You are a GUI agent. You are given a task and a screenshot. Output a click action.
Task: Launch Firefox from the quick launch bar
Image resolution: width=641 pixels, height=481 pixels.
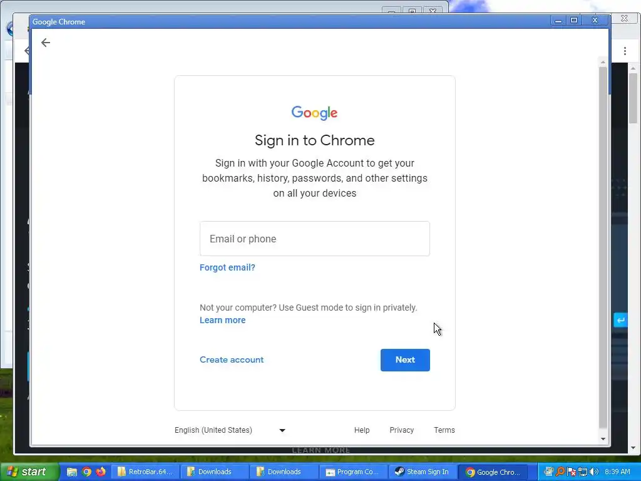pos(100,472)
